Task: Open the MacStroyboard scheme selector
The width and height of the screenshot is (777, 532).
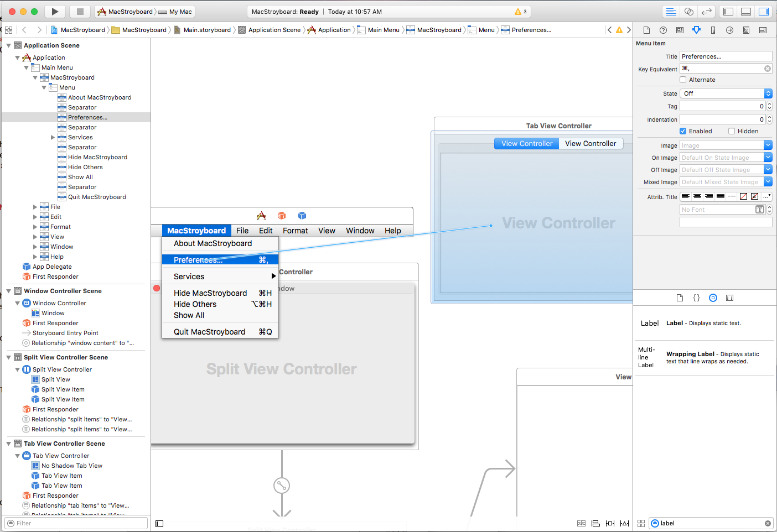Action: [125, 12]
